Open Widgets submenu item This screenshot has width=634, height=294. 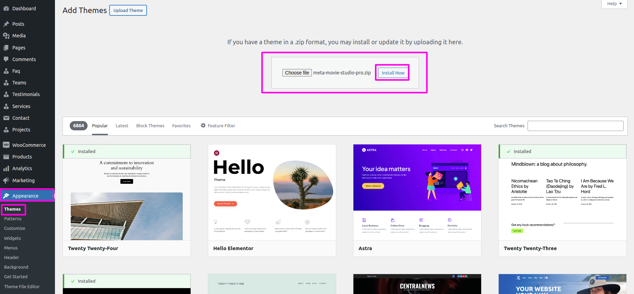[x=12, y=238]
